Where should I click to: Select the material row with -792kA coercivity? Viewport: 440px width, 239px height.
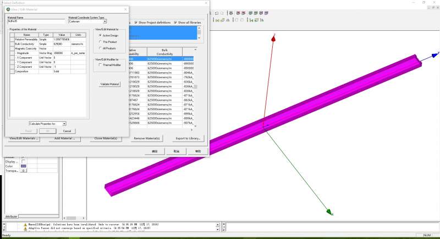(x=161, y=77)
